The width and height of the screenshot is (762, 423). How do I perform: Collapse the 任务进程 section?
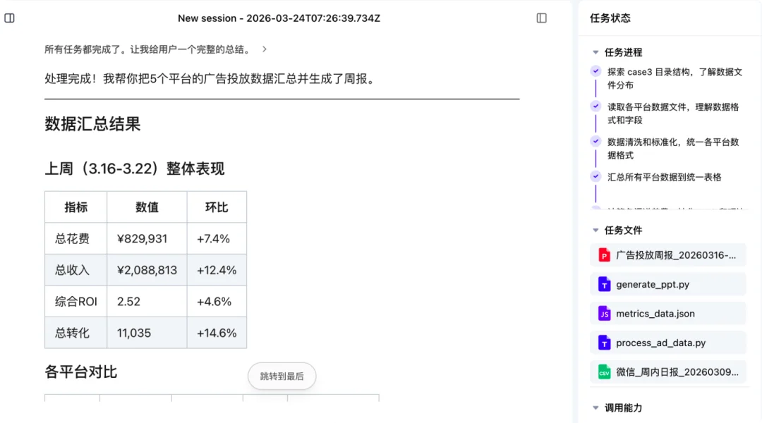[595, 51]
